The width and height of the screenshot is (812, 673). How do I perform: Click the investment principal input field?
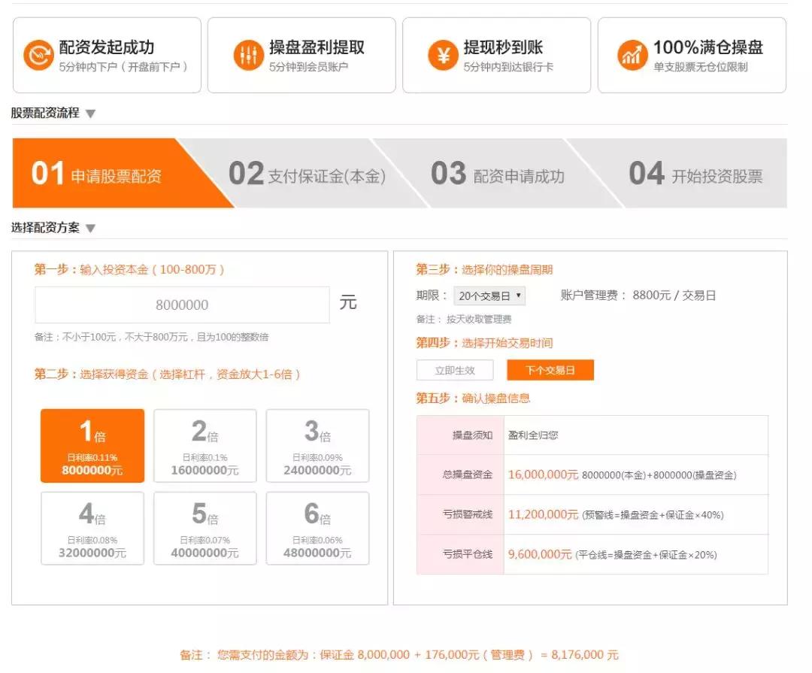point(182,305)
